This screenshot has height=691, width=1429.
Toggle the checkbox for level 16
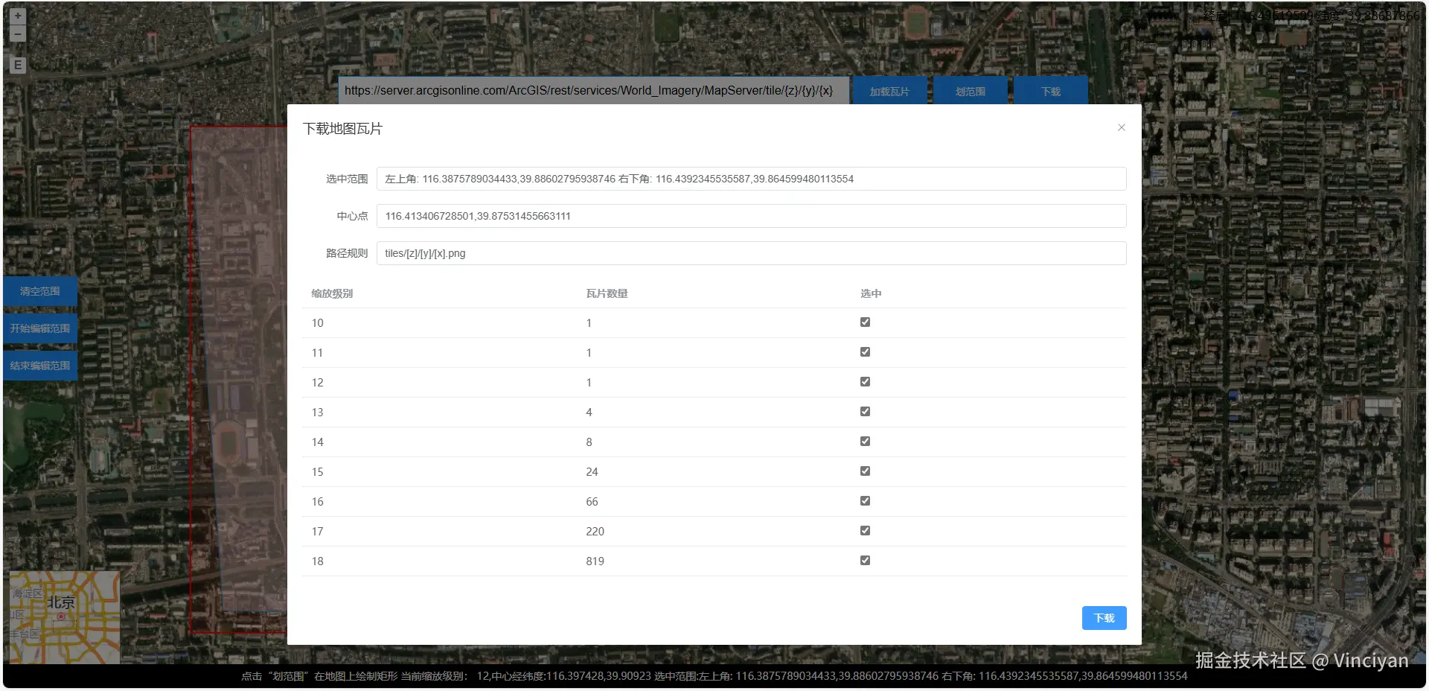865,501
